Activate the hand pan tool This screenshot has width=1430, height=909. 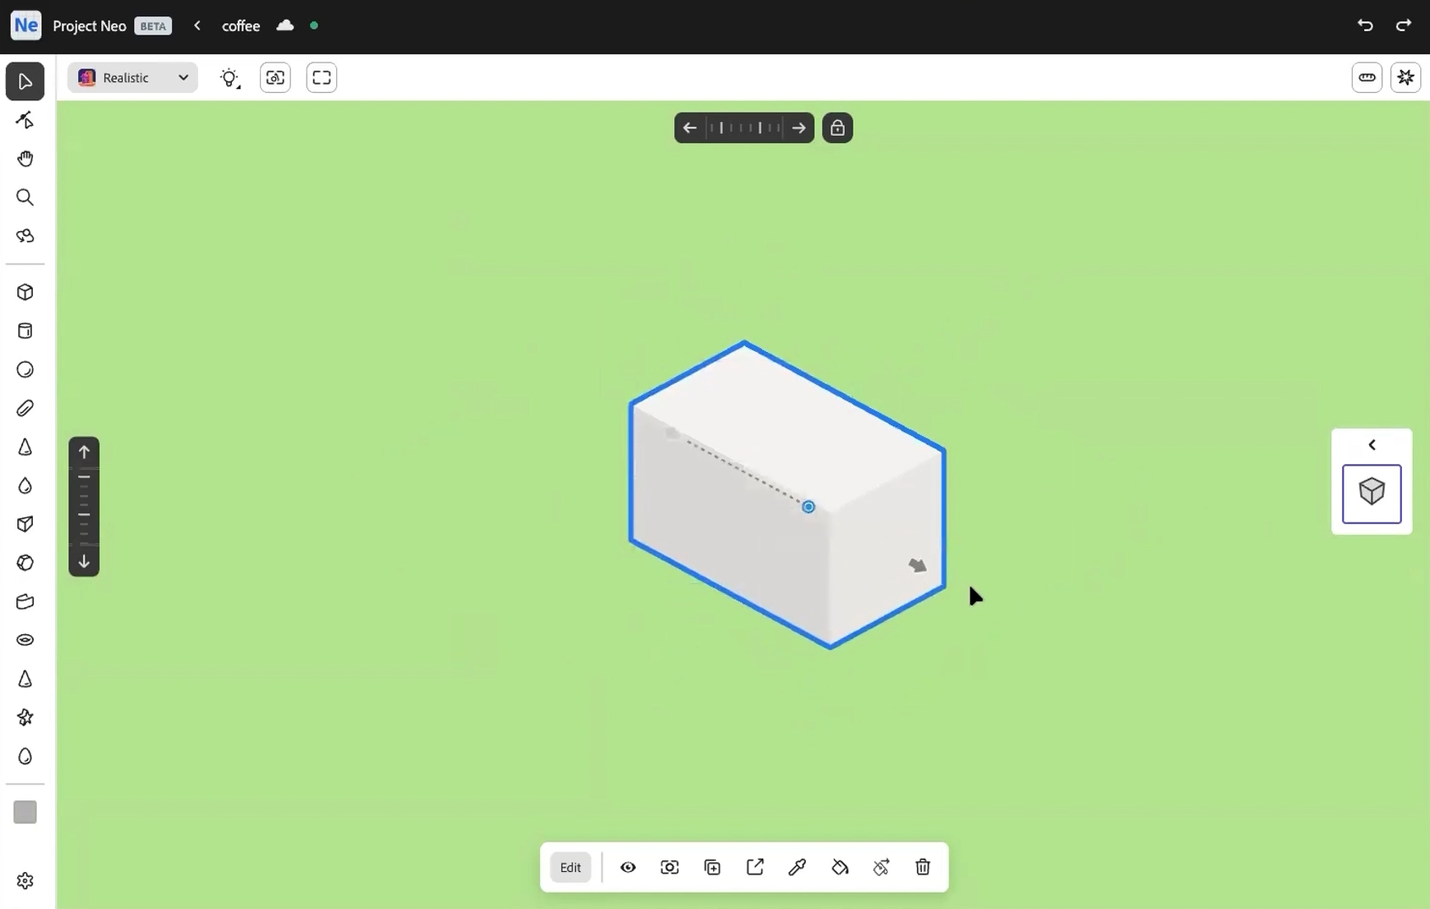pos(25,159)
